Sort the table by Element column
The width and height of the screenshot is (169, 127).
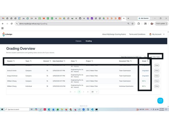pos(50,61)
